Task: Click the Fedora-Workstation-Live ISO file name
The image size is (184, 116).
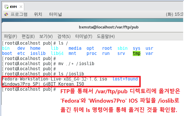Action: point(54,79)
